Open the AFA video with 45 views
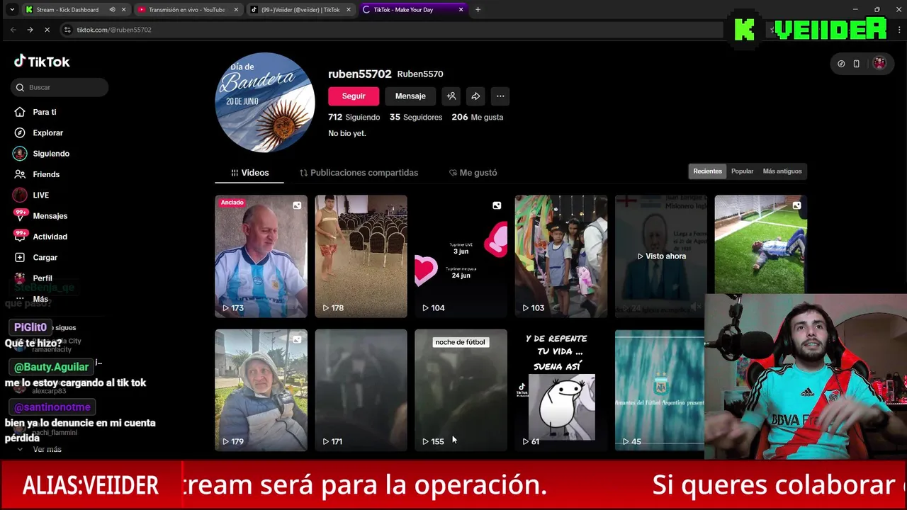907x510 pixels. (660, 390)
